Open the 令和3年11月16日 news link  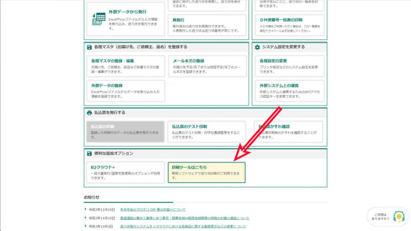[x=153, y=209]
